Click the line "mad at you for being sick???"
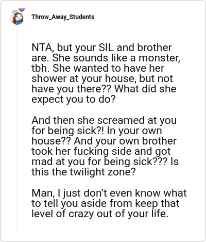The height and width of the screenshot is (242, 206). click(x=99, y=162)
